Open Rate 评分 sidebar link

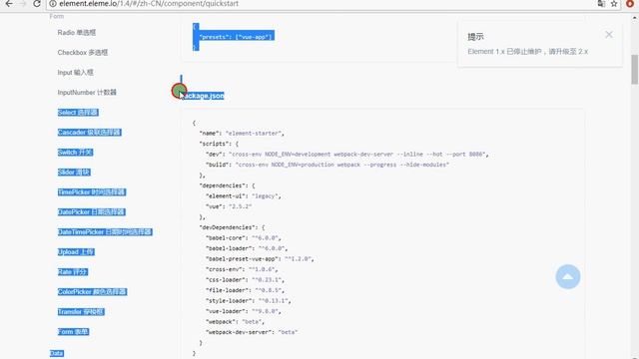[x=73, y=272]
